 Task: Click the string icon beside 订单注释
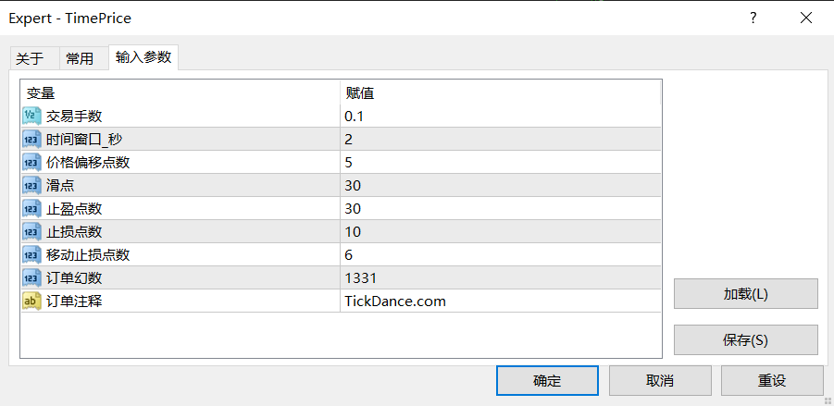point(31,301)
